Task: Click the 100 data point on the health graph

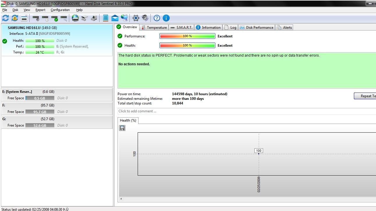Action: (259, 154)
